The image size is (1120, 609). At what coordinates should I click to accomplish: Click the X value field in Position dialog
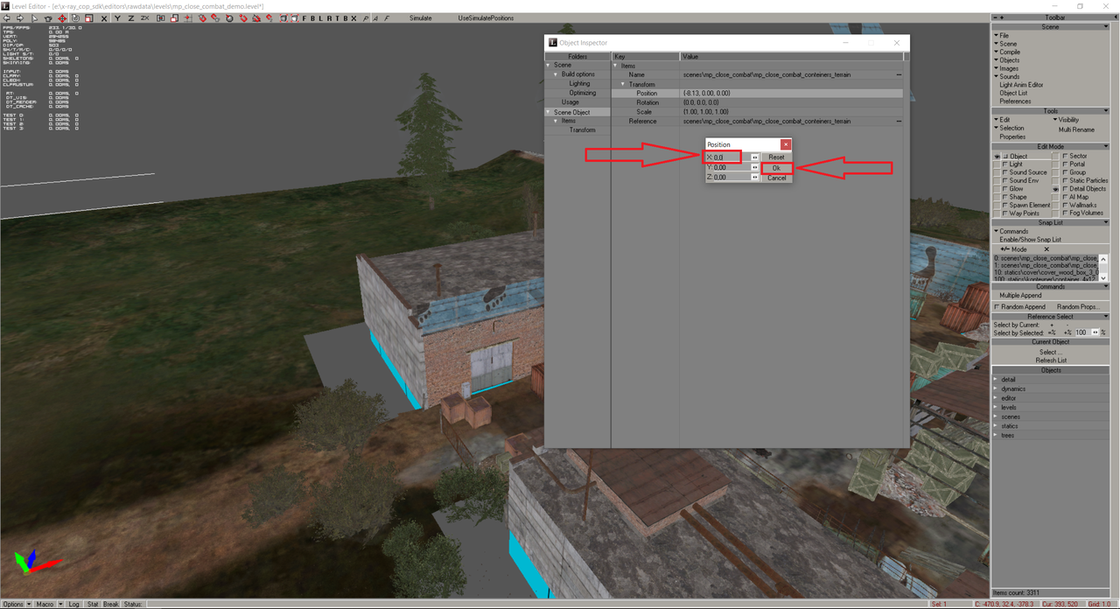click(731, 157)
